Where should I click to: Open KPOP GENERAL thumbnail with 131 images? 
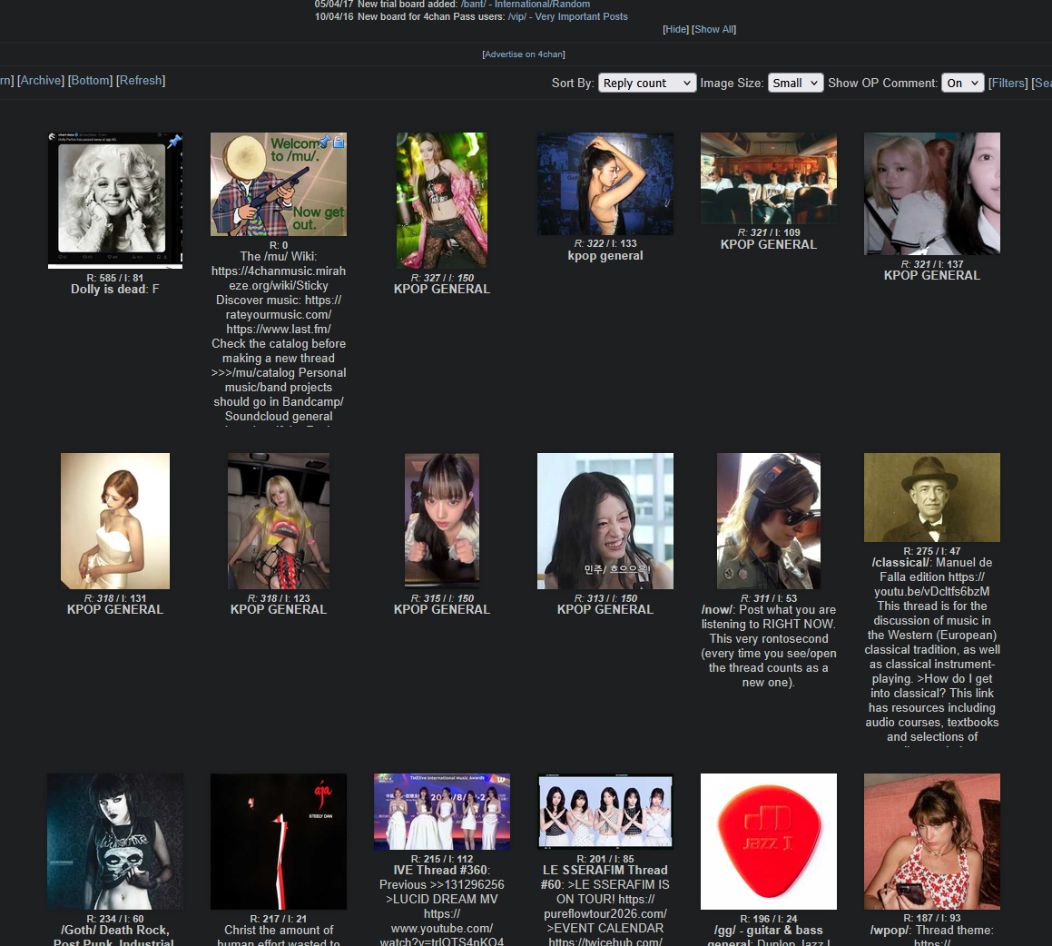point(115,520)
